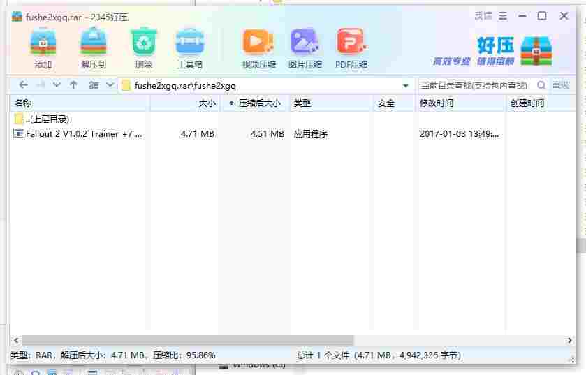Open the 视频压缩 video compression tool

[258, 49]
